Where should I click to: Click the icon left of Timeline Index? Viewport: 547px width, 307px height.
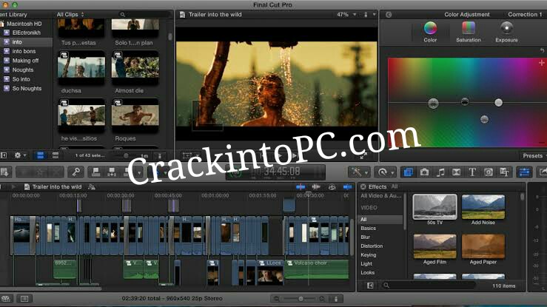6,299
